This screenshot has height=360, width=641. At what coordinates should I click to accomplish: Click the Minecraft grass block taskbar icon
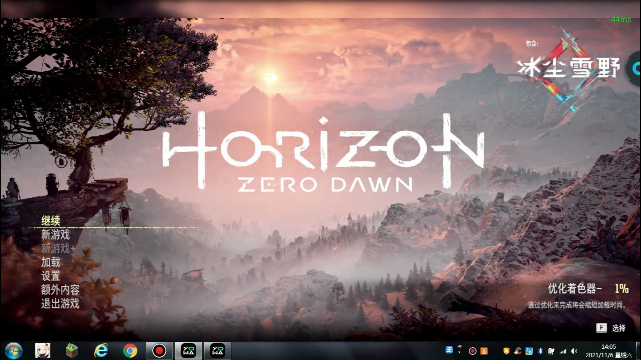click(x=72, y=351)
